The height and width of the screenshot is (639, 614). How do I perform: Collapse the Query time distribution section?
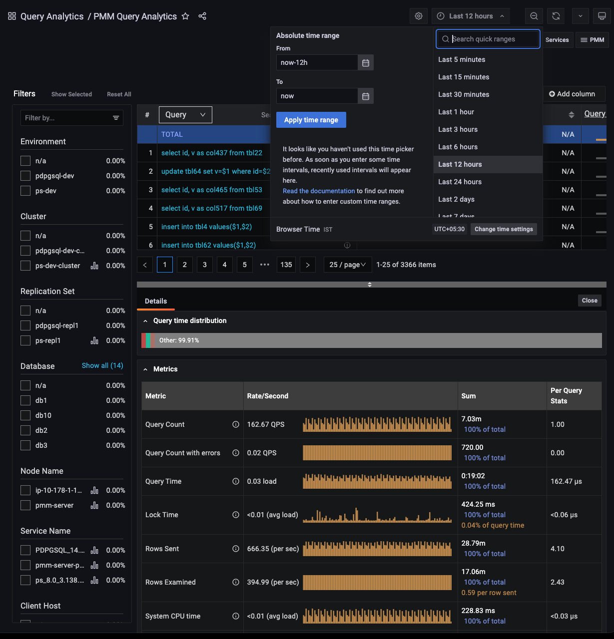145,321
